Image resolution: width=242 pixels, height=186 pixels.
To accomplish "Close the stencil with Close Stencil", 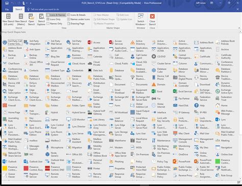I will pos(152,19).
